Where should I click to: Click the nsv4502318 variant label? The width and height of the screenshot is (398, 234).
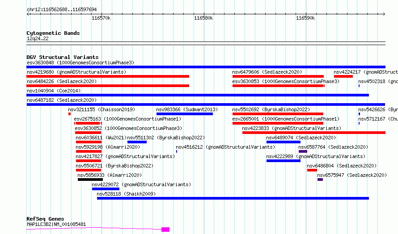tap(378, 81)
